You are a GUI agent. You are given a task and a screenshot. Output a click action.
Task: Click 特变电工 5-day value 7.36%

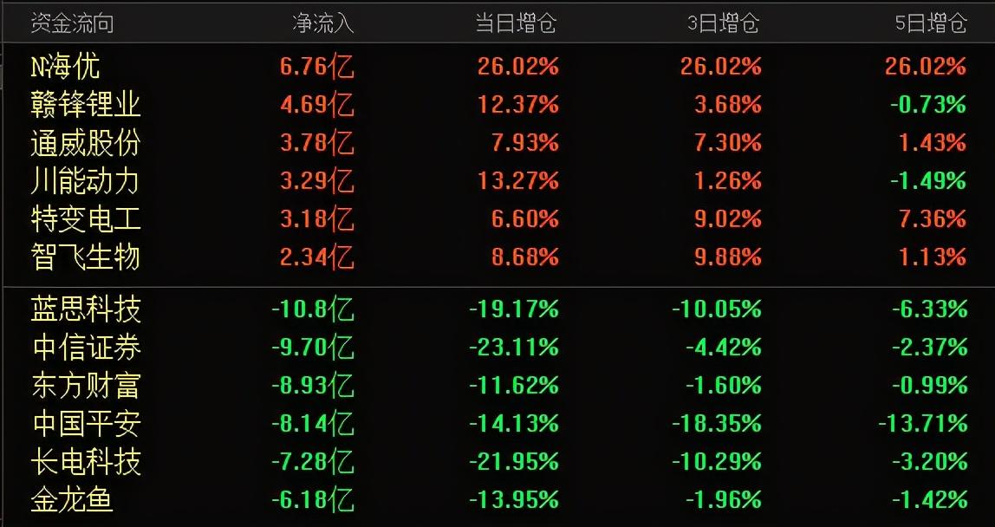tap(933, 218)
